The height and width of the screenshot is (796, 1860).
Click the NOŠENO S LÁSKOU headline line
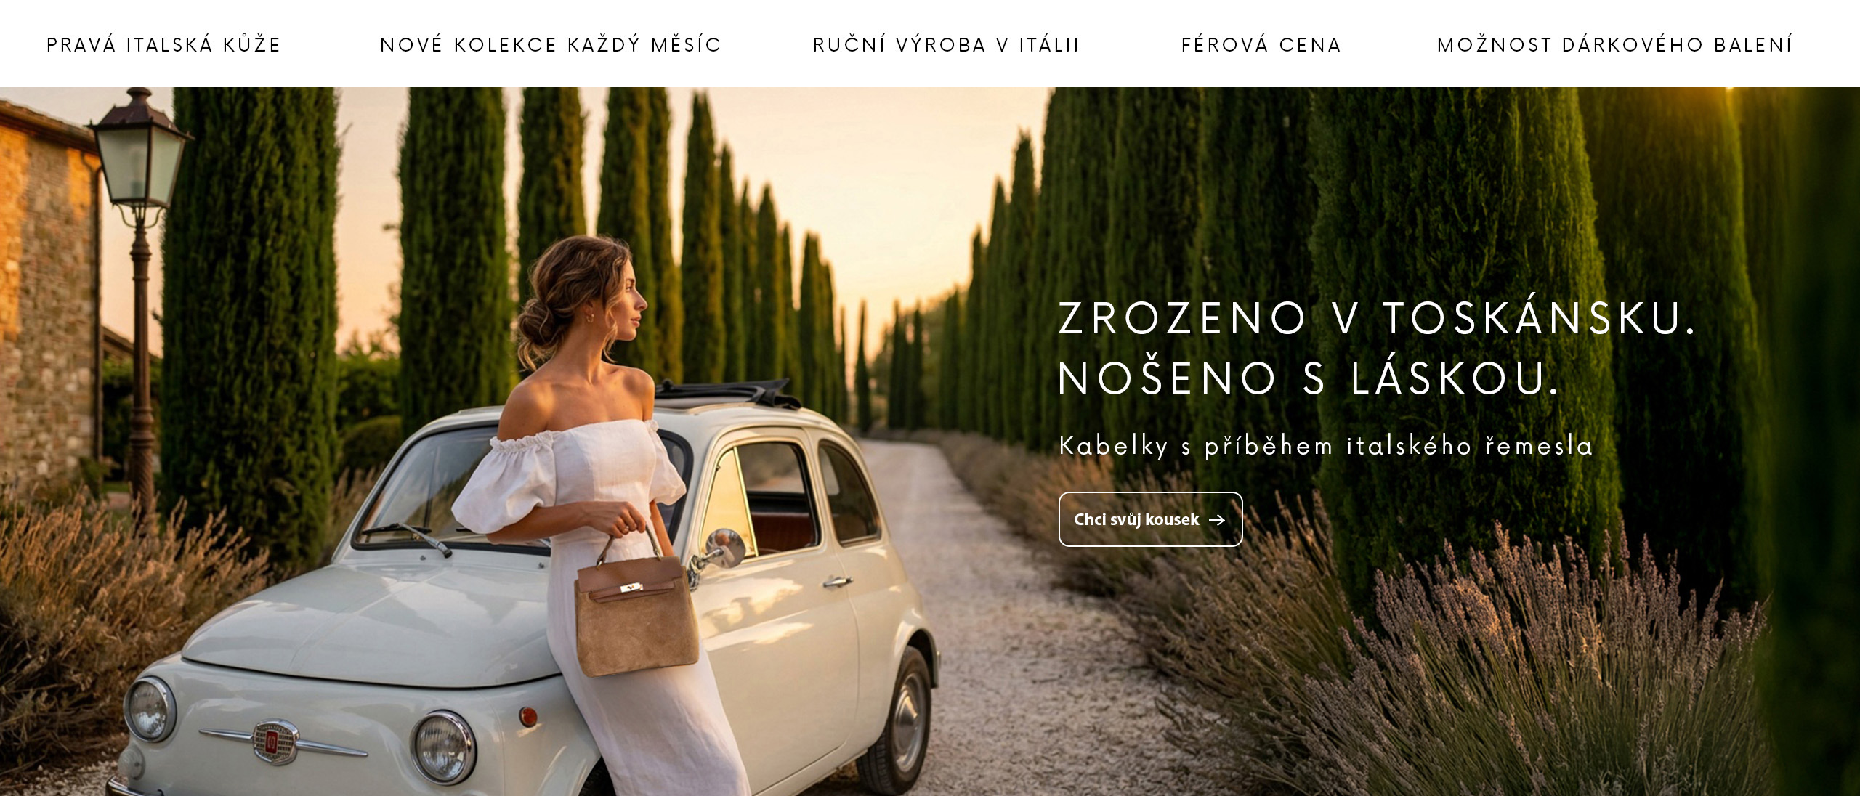pyautogui.click(x=1309, y=377)
